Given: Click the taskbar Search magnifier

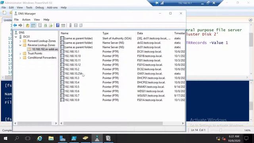Looking at the screenshot, I should coord(17,139).
